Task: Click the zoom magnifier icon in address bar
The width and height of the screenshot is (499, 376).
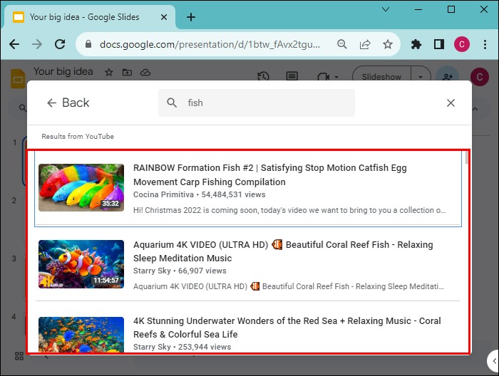Action: [342, 44]
